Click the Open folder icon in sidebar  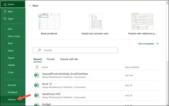[x=5, y=19]
